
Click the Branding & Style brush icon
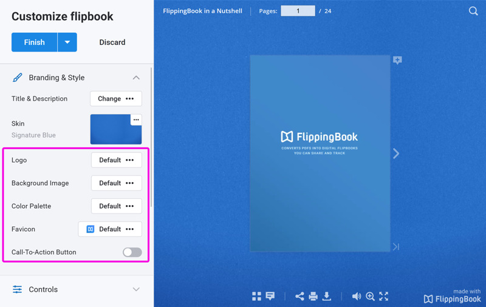tap(18, 78)
